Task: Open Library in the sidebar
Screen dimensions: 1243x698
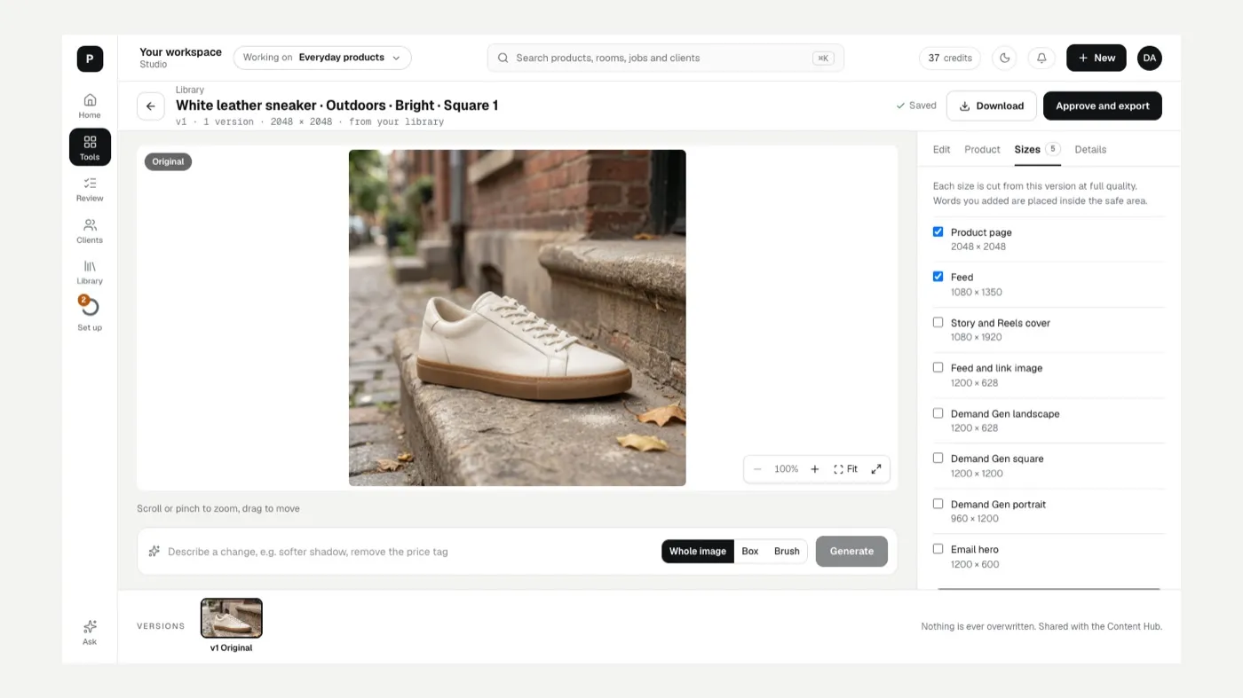Action: tap(90, 272)
